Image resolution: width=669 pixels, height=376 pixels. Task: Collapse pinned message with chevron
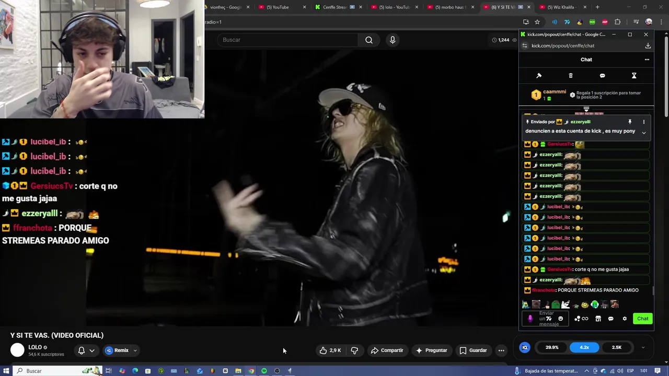click(644, 133)
